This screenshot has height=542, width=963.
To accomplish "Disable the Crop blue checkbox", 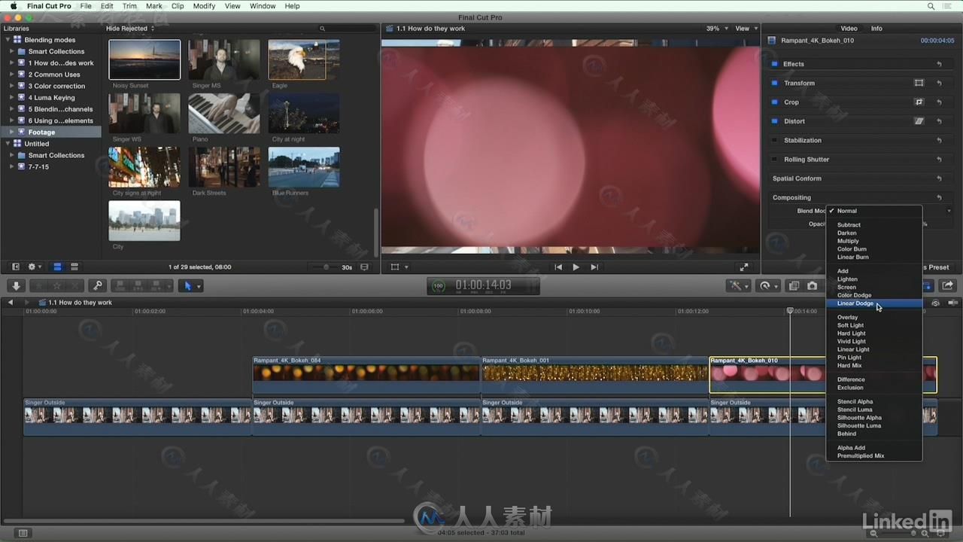I will tap(775, 102).
